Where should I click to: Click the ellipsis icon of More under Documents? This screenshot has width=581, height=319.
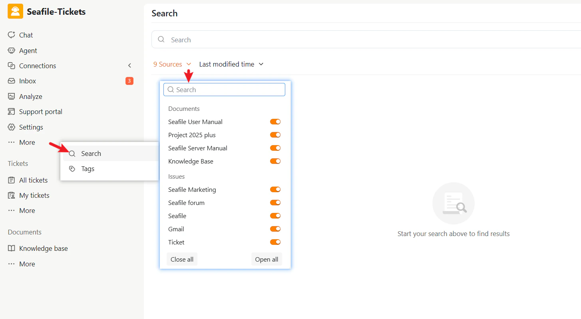click(12, 264)
